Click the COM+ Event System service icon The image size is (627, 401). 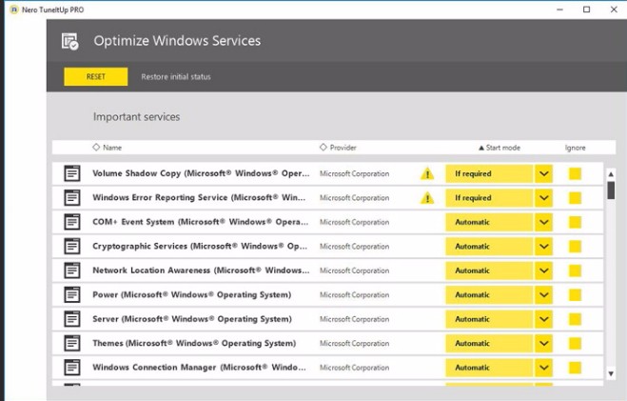point(72,222)
